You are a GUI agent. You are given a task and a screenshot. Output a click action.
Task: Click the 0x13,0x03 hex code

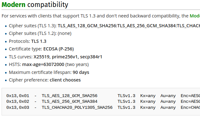point(18,107)
